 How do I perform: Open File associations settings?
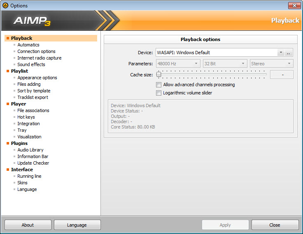click(x=33, y=110)
